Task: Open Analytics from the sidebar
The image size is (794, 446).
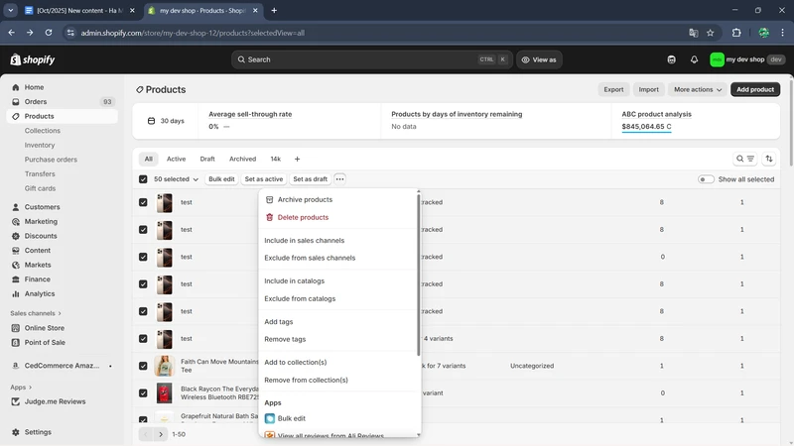Action: (x=40, y=293)
